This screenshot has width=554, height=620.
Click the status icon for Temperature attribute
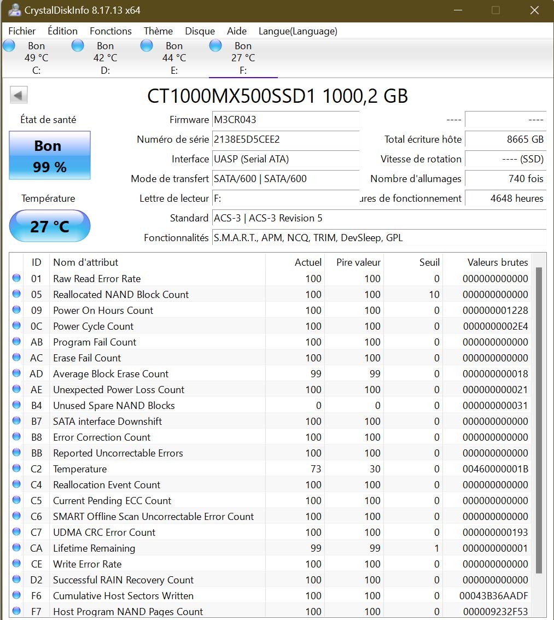pos(16,468)
